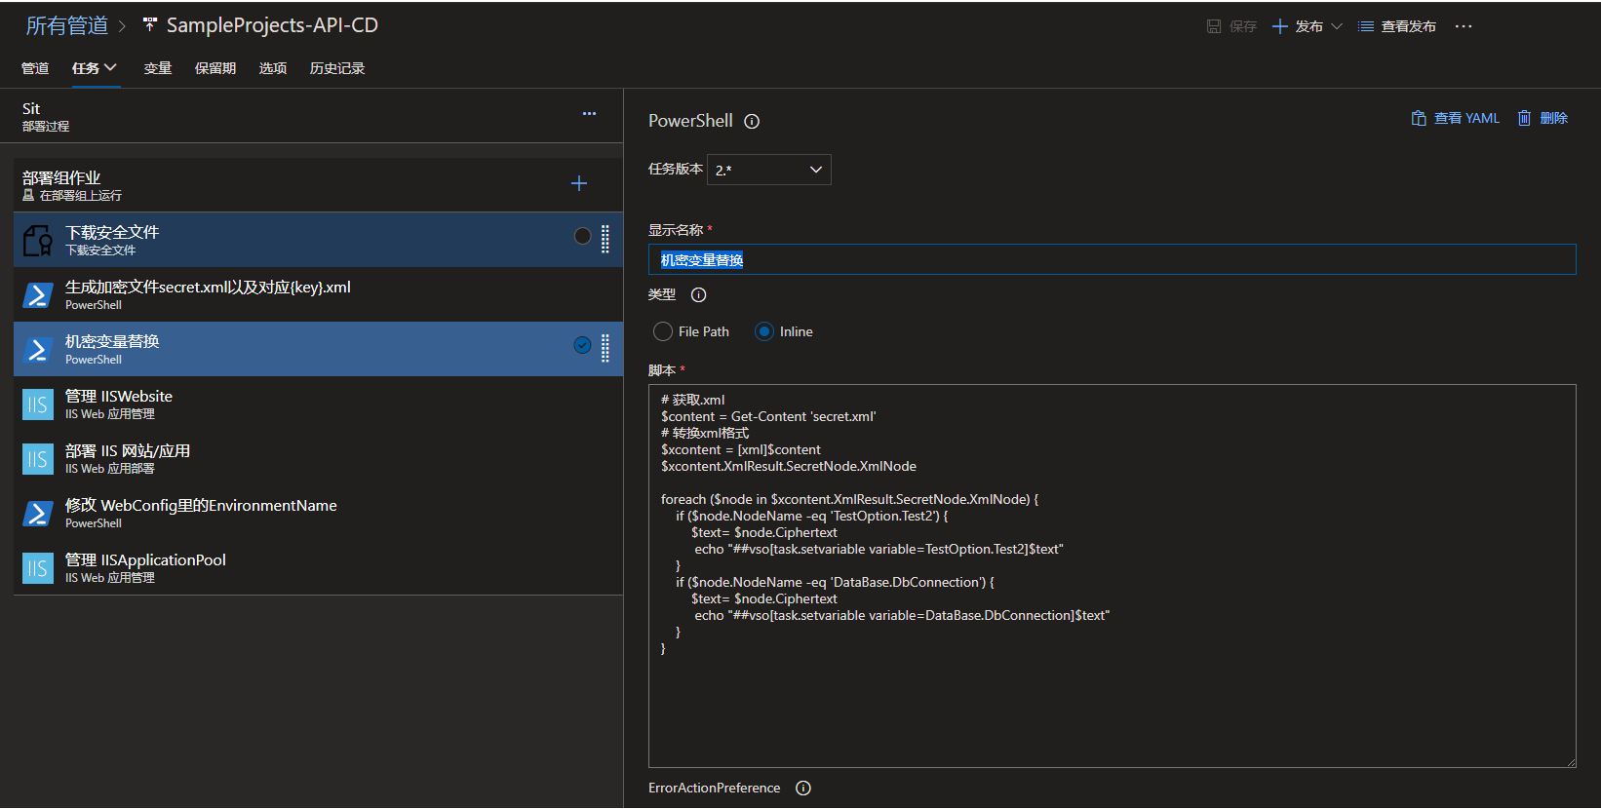Click the info icon beside 类型 label
The height and width of the screenshot is (809, 1601).
pyautogui.click(x=698, y=295)
